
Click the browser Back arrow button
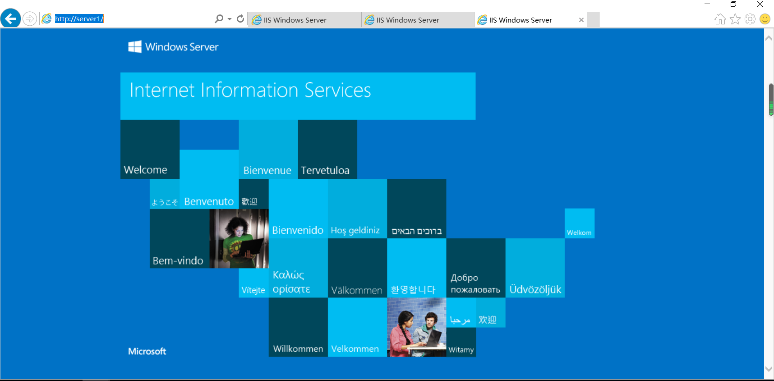[11, 19]
